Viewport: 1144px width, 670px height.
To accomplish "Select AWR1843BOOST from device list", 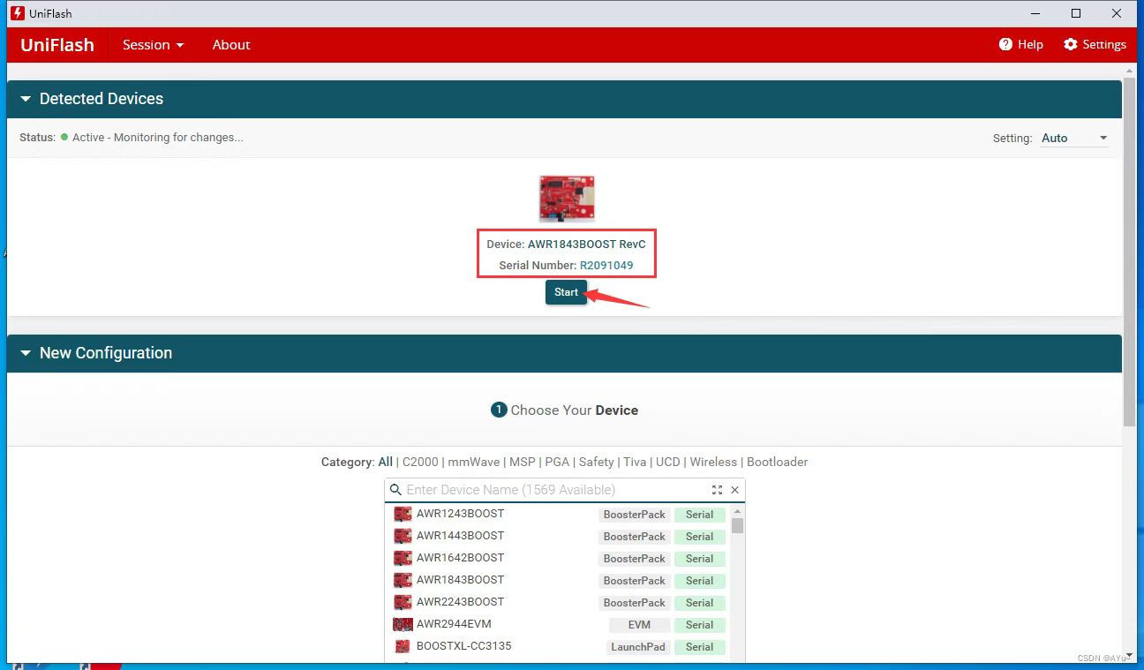I will [460, 580].
